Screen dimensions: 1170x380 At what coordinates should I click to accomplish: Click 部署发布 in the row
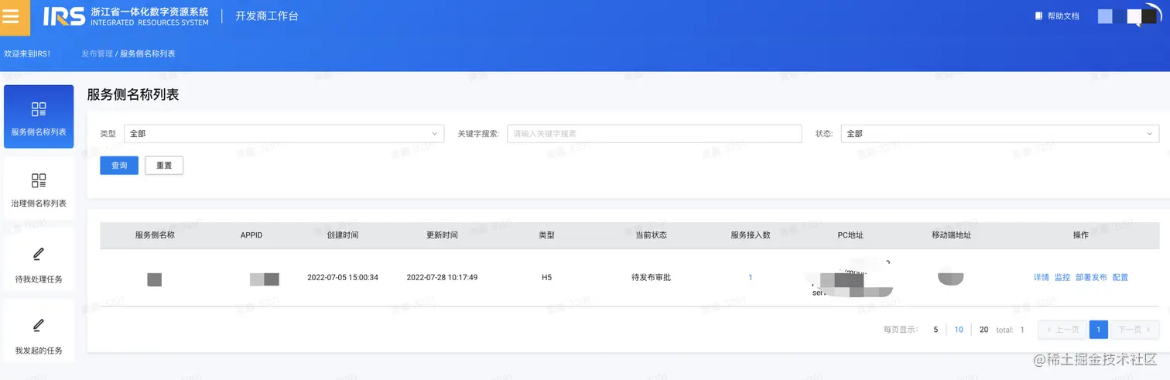(x=1091, y=277)
